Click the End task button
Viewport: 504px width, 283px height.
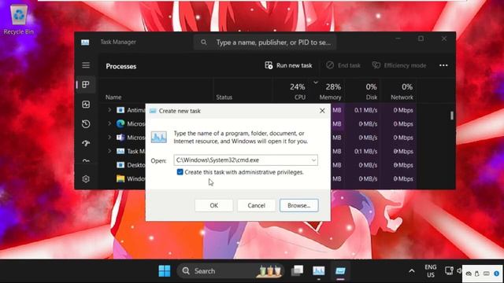[343, 65]
